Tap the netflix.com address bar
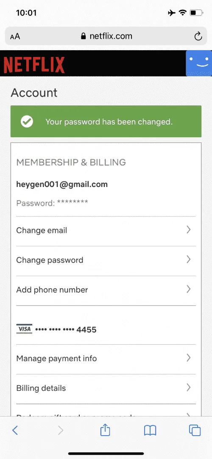Image resolution: width=212 pixels, height=459 pixels. coord(106,36)
